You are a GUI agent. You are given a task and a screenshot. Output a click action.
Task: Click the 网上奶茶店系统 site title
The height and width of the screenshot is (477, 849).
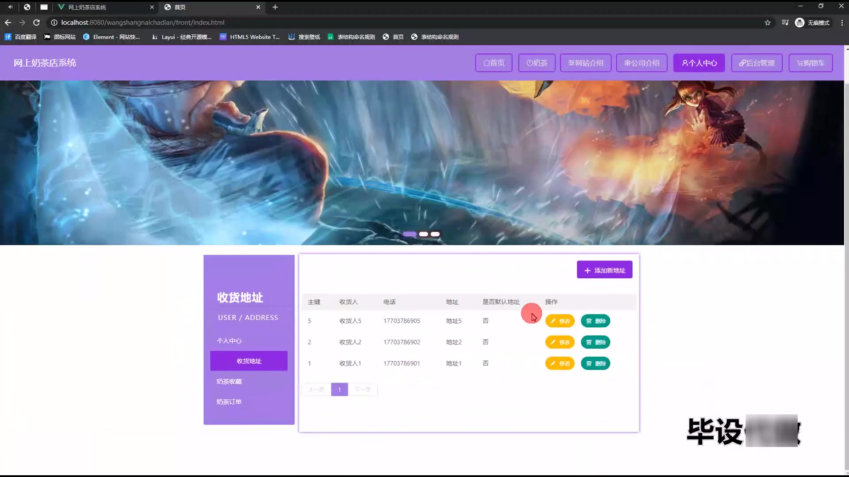tap(45, 63)
